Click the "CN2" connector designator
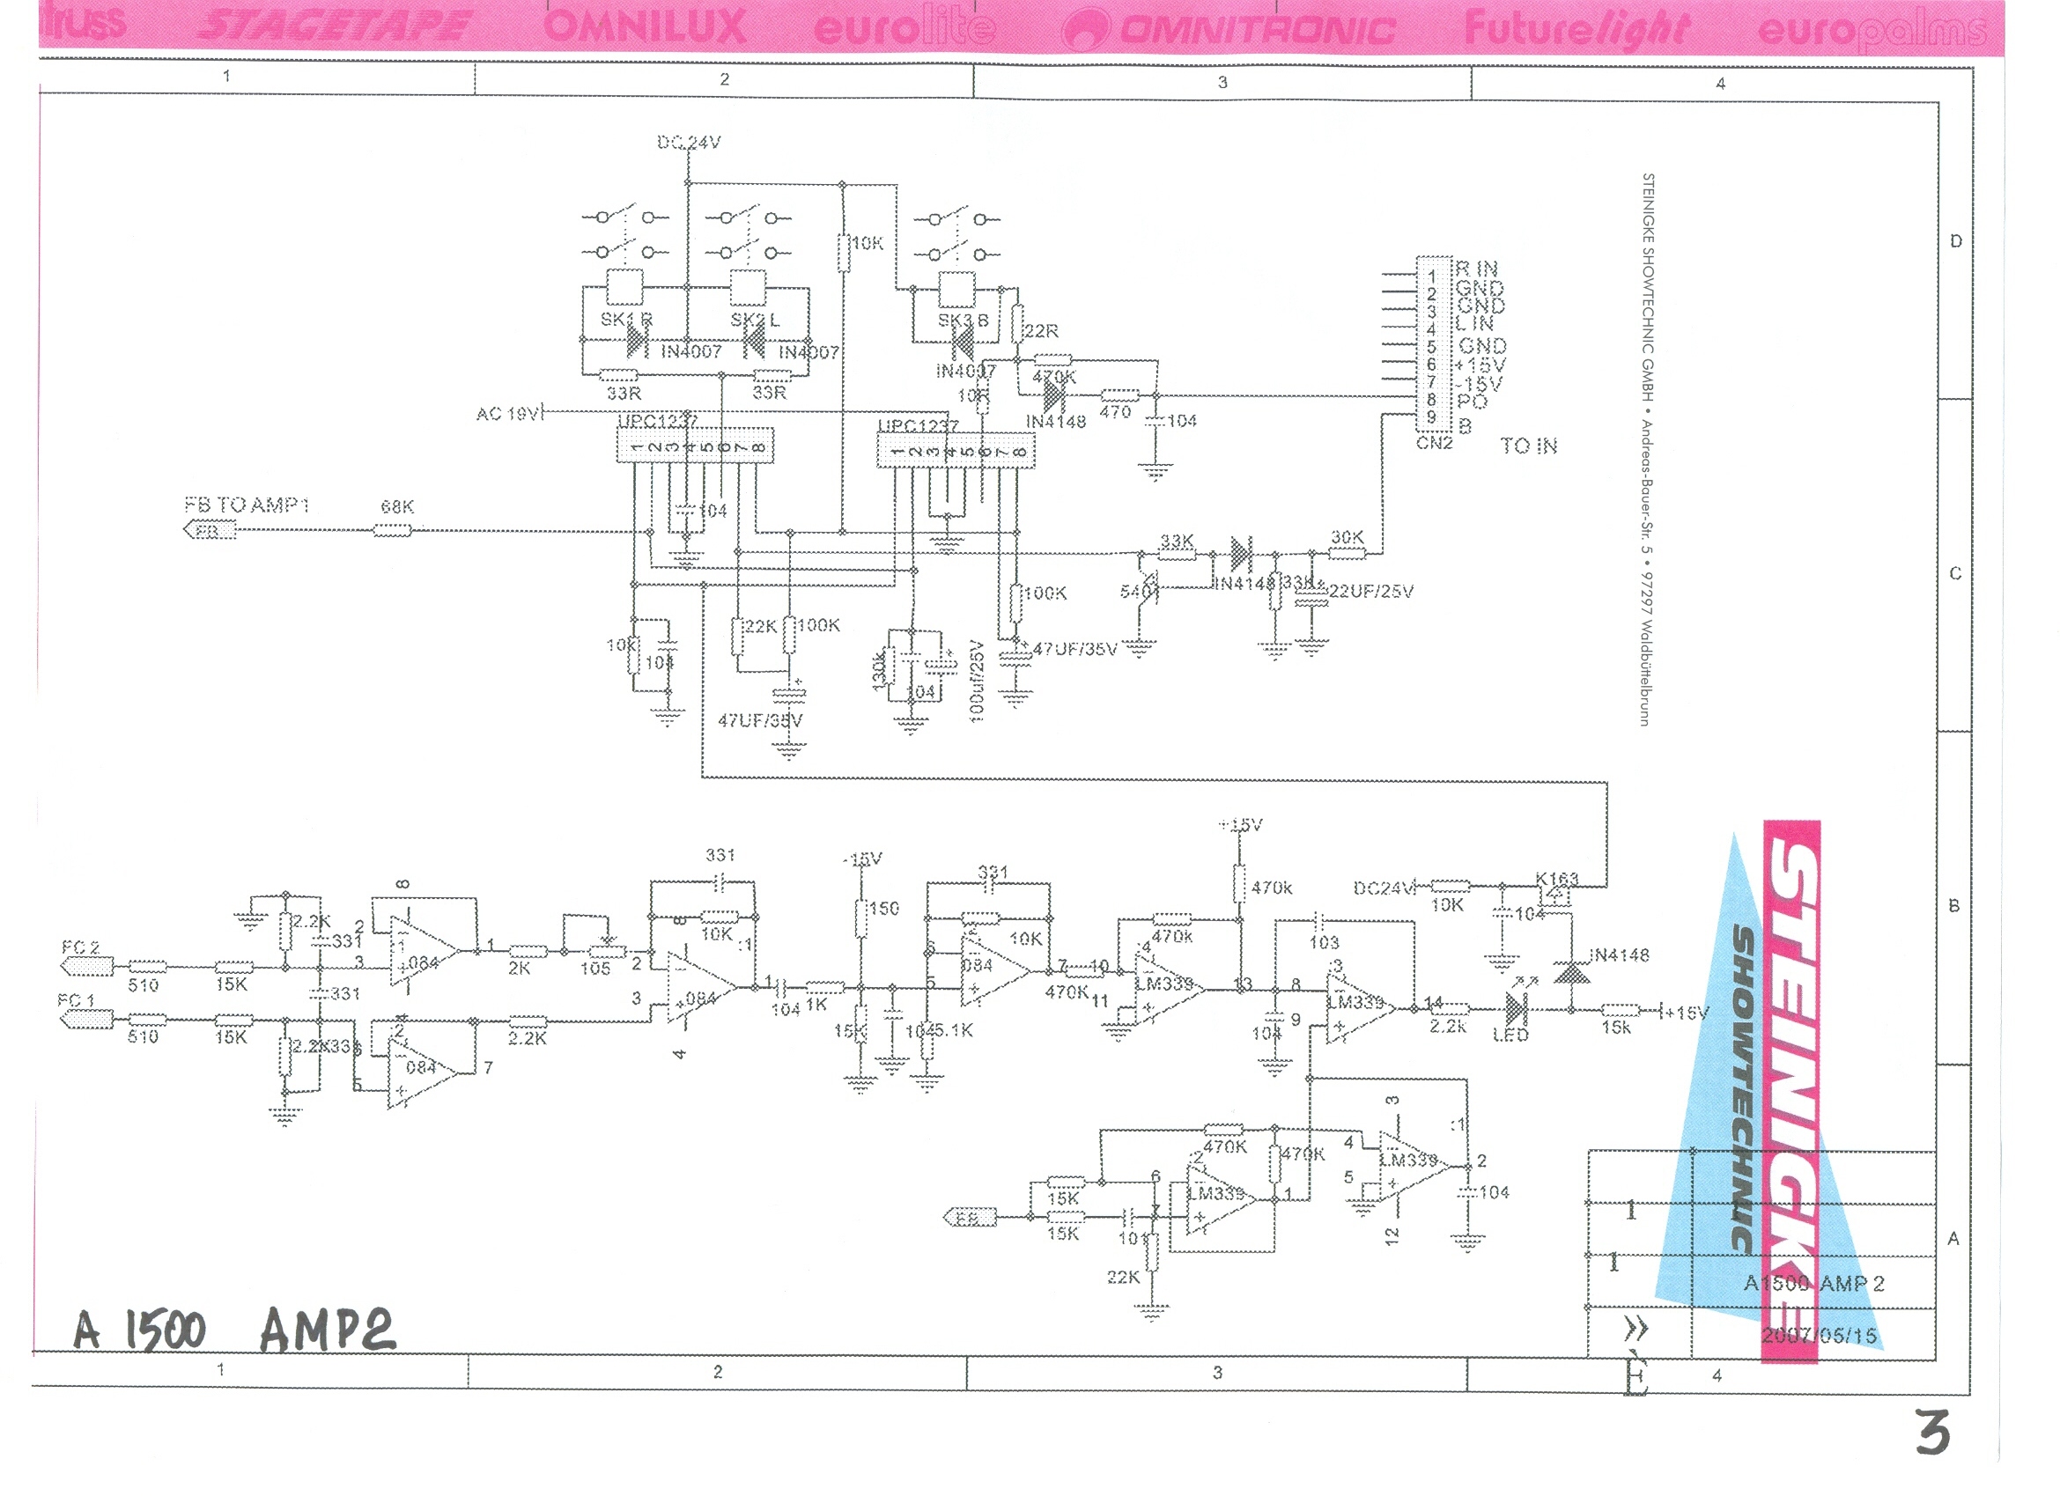The image size is (2060, 1496). click(x=1435, y=443)
